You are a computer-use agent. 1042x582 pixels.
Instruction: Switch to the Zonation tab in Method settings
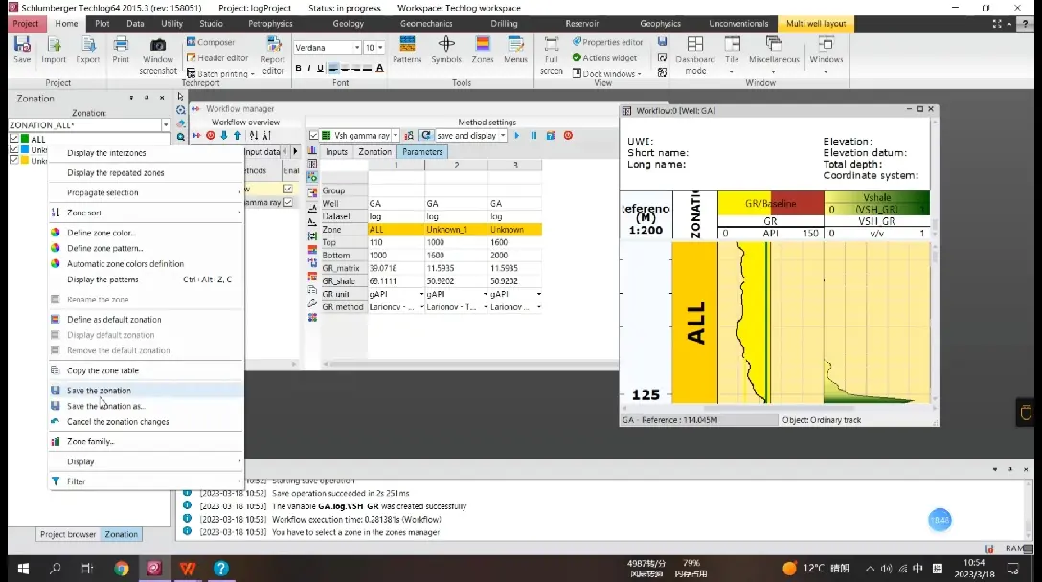[374, 152]
